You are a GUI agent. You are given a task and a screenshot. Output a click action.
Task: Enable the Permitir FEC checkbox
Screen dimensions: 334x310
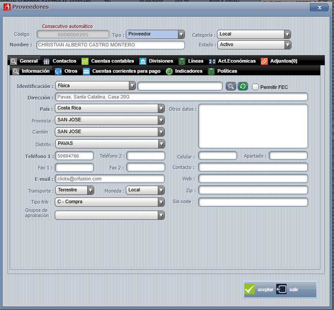pyautogui.click(x=256, y=87)
